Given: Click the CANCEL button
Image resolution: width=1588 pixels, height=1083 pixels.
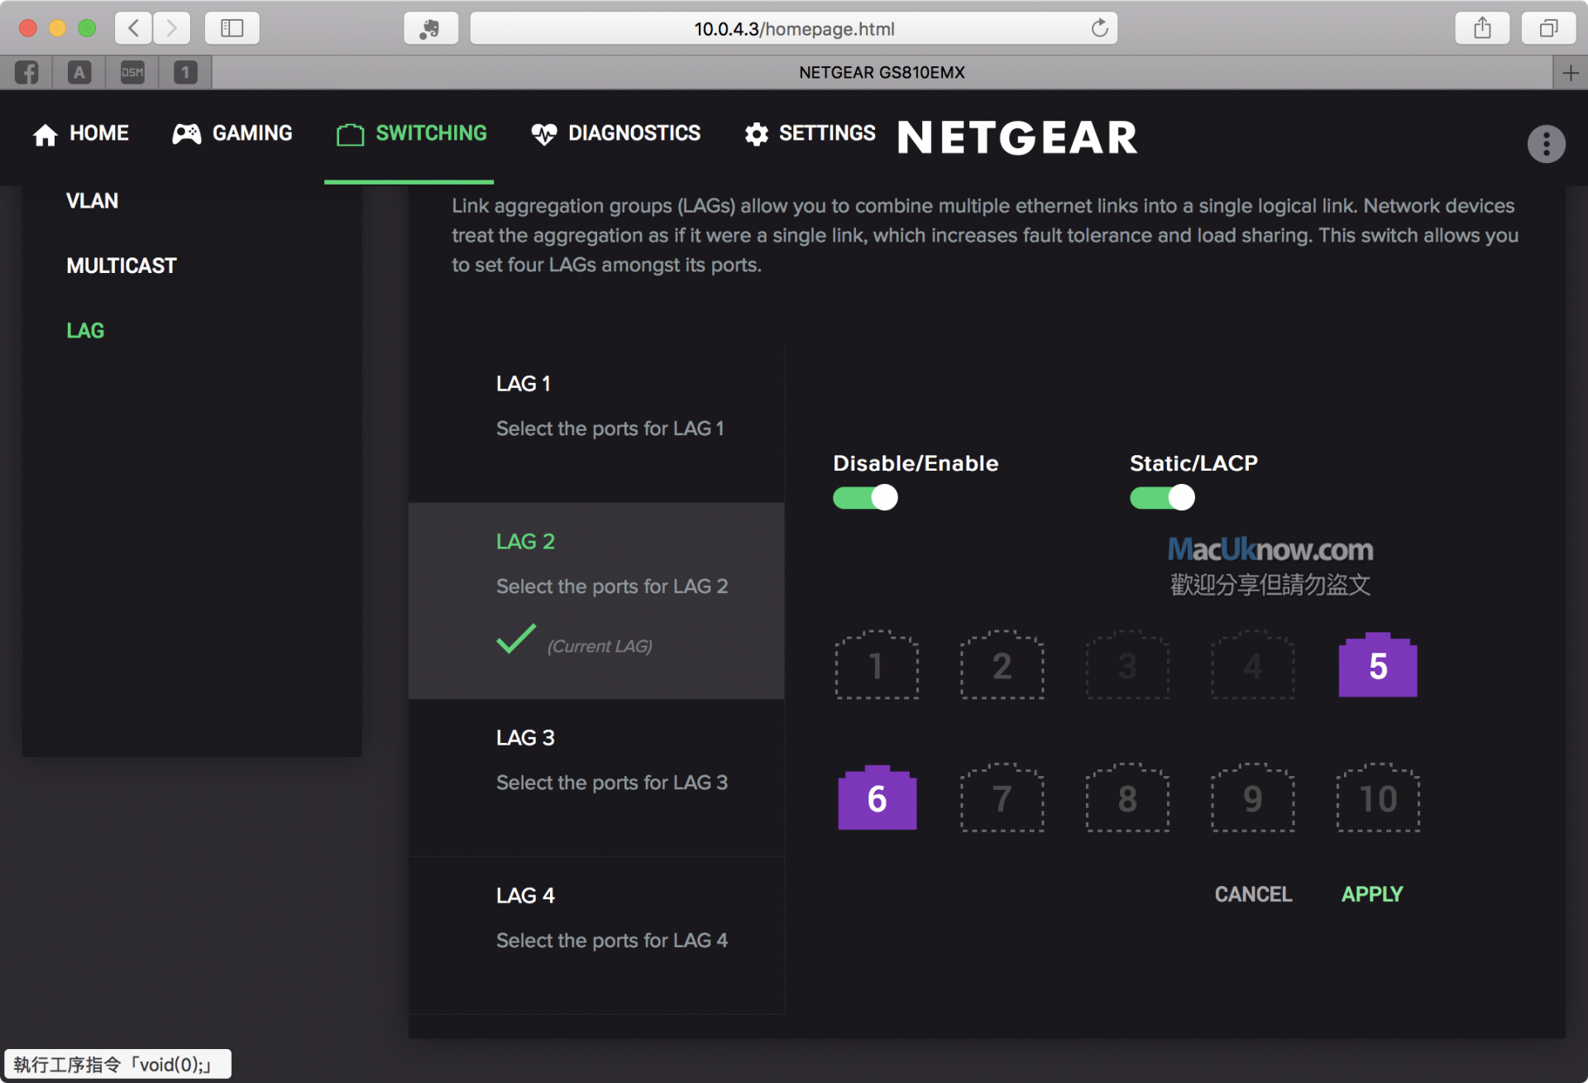Looking at the screenshot, I should (x=1253, y=894).
